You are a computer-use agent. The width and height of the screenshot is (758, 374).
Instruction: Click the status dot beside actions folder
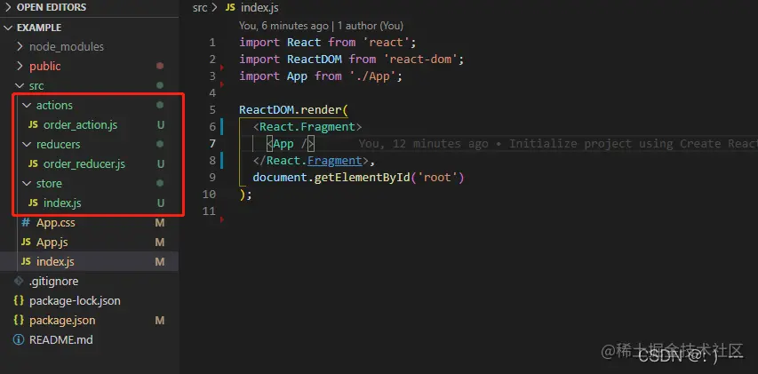[x=160, y=105]
